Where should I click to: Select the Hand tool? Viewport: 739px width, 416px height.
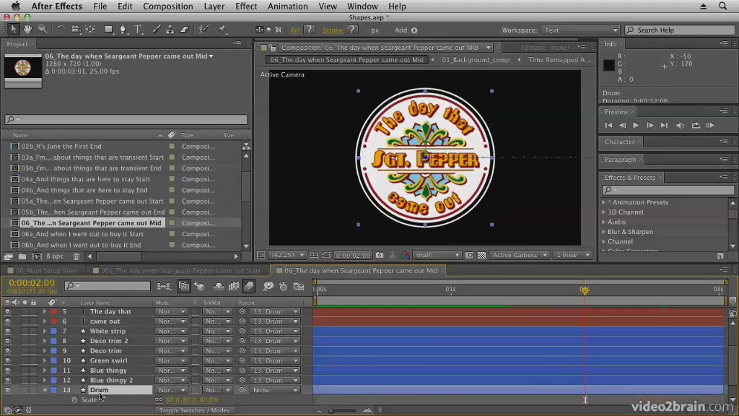(x=28, y=29)
